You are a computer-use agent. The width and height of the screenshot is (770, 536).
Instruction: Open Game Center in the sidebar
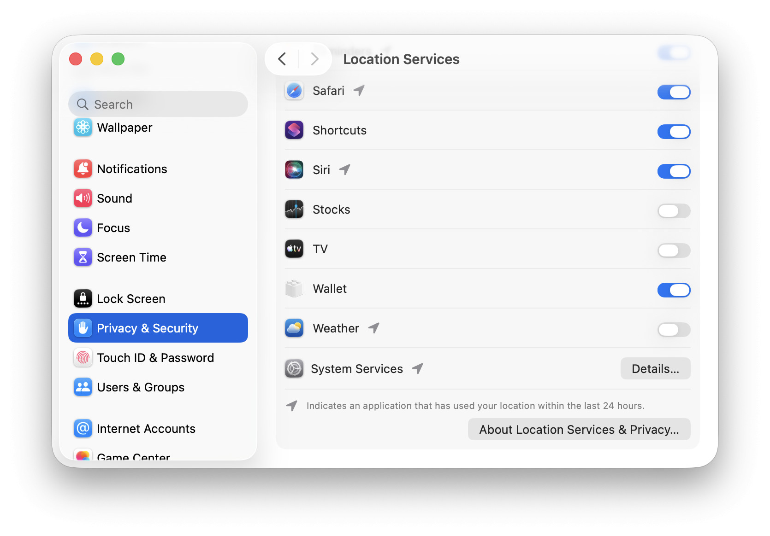(158, 455)
